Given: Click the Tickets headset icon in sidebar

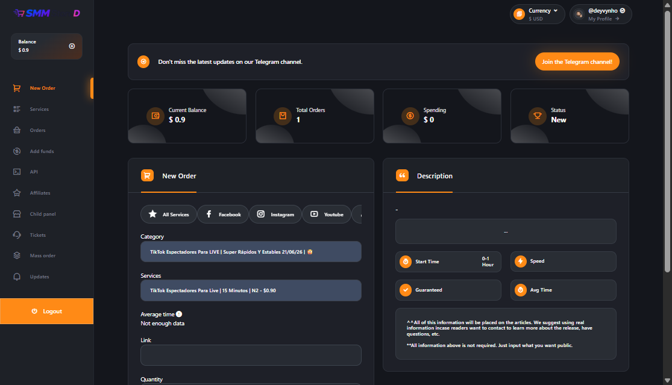Looking at the screenshot, I should click(x=17, y=235).
